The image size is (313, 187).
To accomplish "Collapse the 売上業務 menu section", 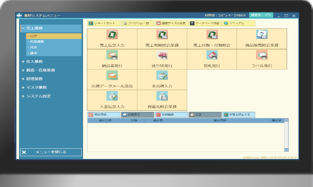I will pos(23,28).
